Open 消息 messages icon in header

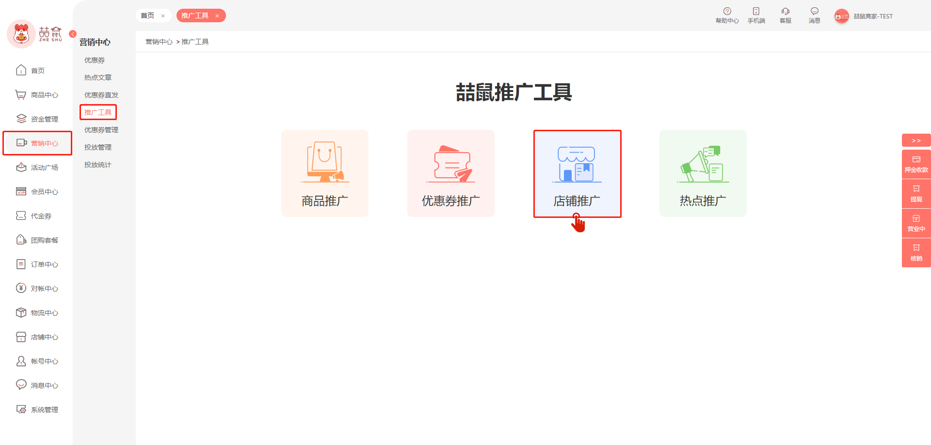tap(815, 15)
